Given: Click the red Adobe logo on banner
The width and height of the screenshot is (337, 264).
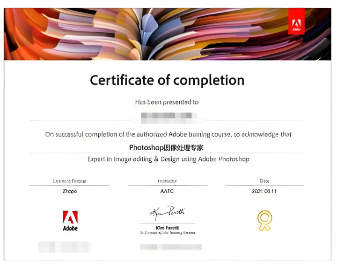Looking at the screenshot, I should click(296, 21).
